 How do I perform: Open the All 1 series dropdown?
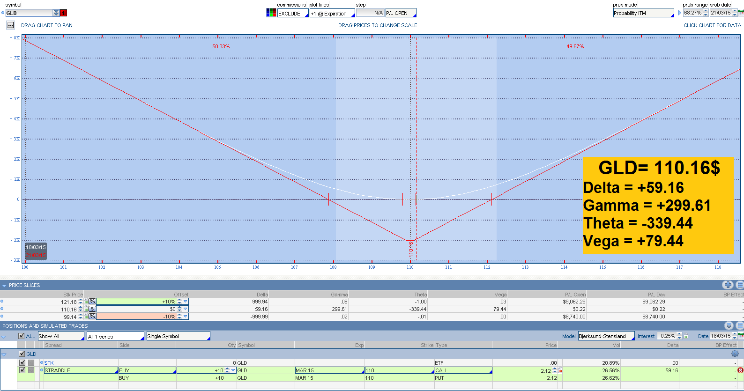(x=116, y=336)
